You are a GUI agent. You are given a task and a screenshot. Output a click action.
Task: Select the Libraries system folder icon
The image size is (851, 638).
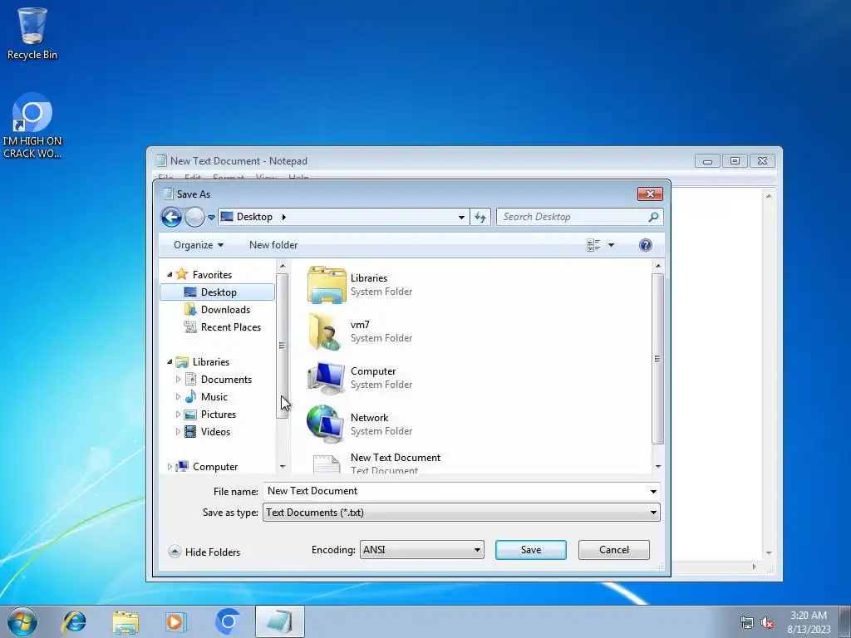point(326,284)
